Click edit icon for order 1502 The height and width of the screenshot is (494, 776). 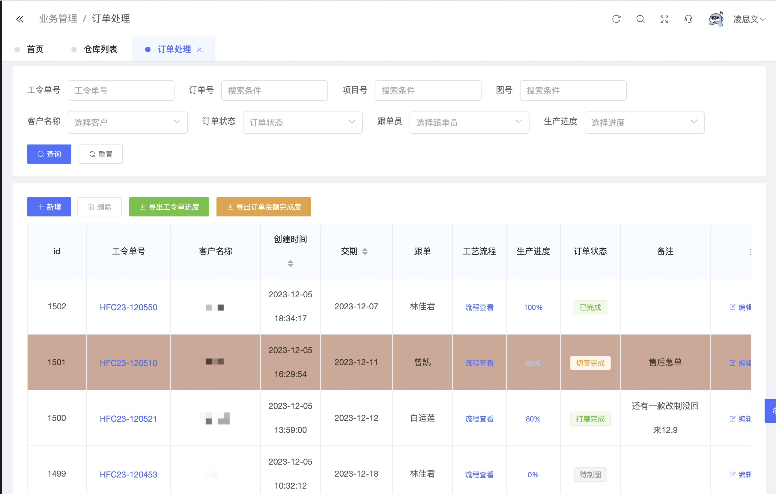[x=733, y=307]
